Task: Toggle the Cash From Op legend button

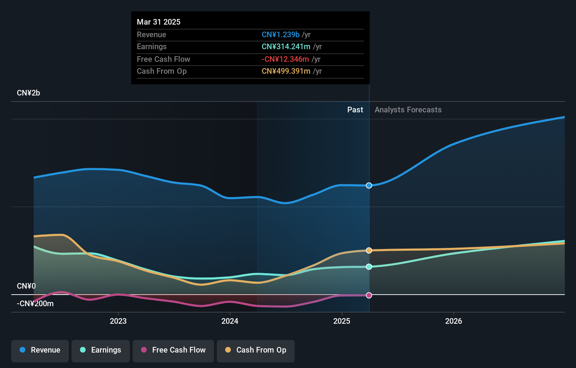Action: [256, 351]
